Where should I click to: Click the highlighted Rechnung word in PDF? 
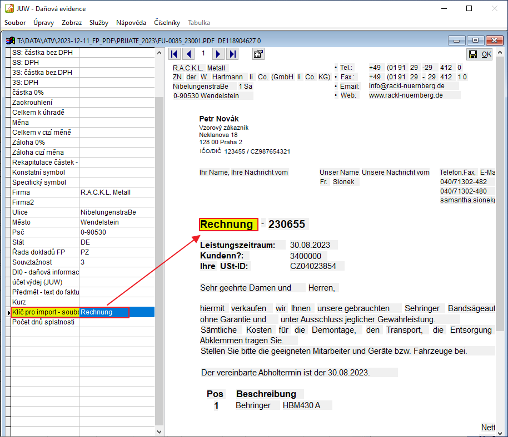[x=228, y=224]
